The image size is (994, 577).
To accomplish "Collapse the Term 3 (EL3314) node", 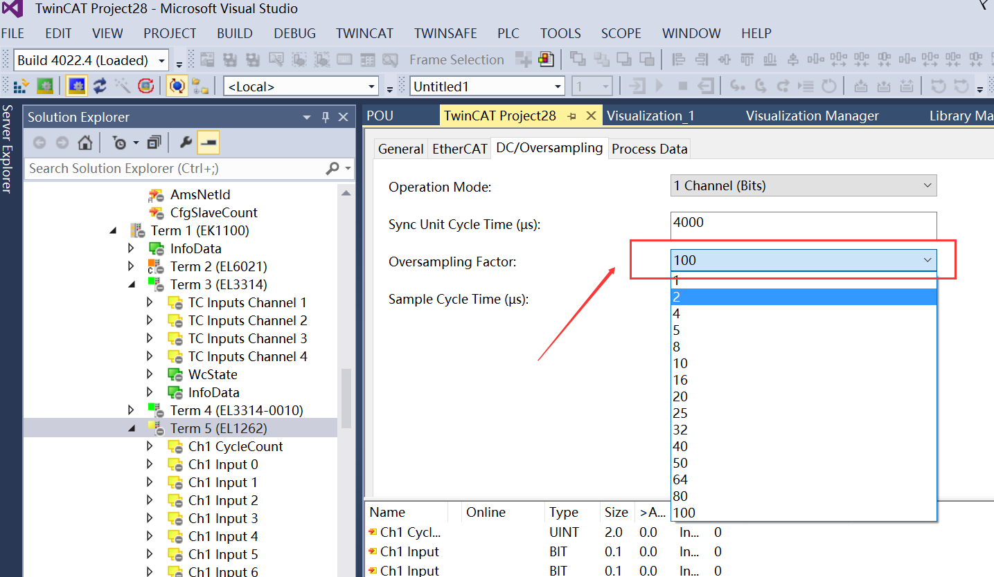I will [x=132, y=284].
